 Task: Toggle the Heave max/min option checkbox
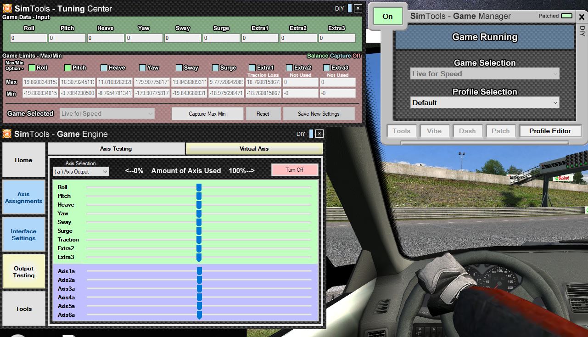click(x=104, y=67)
